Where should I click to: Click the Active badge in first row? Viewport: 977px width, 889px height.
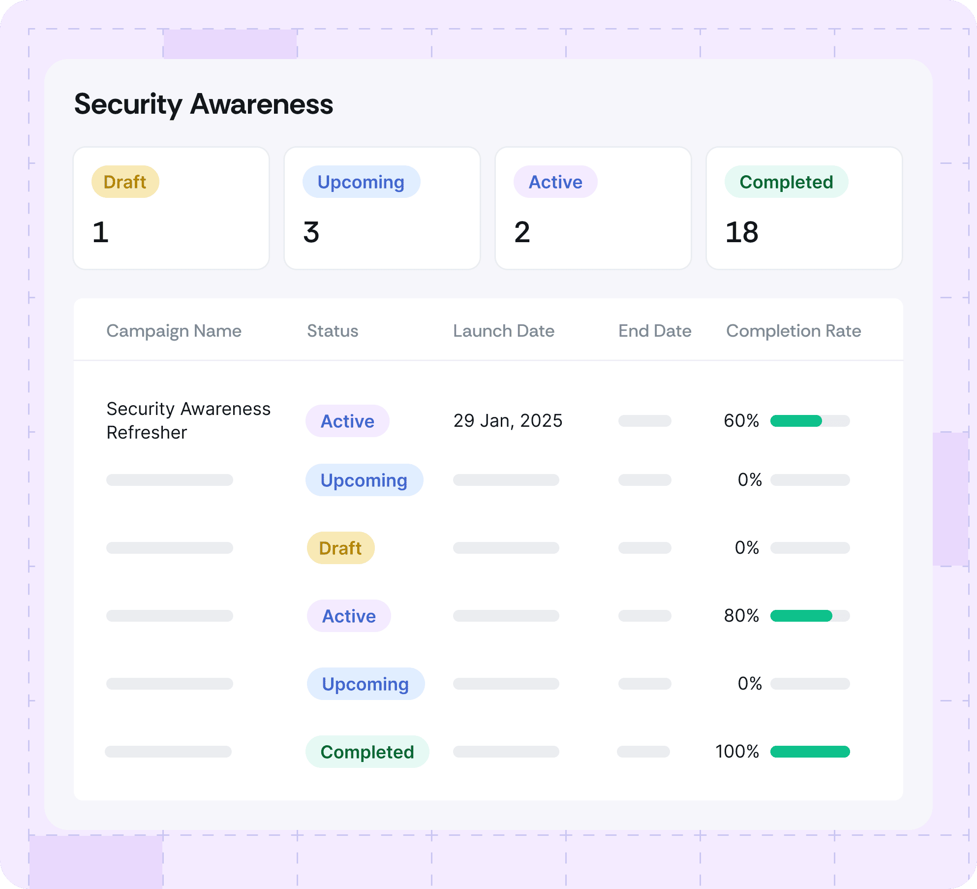tap(347, 421)
